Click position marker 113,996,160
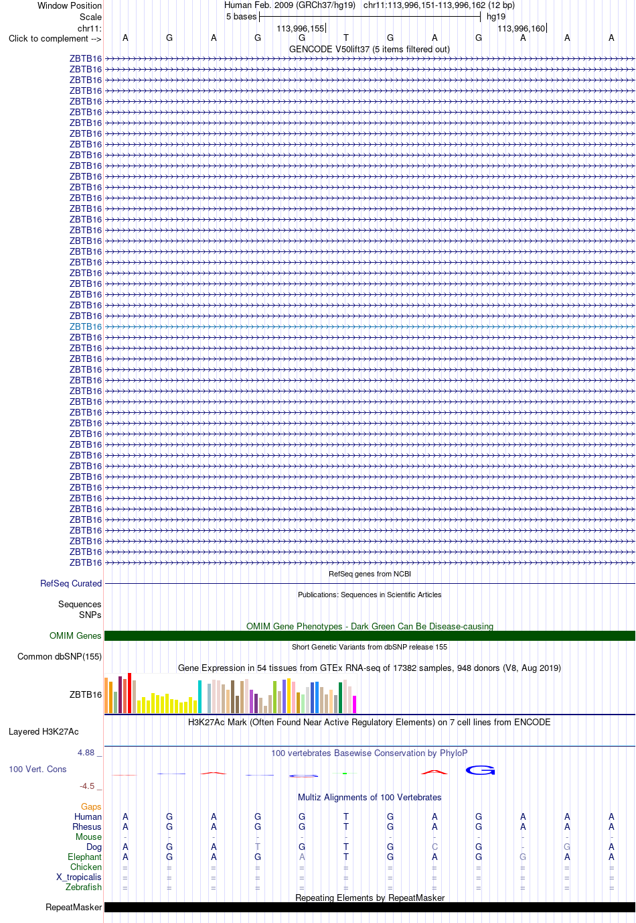 point(522,28)
